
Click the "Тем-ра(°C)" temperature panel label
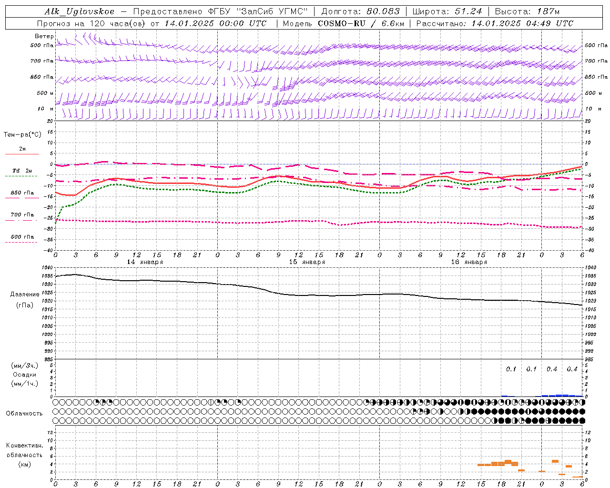tap(22, 135)
